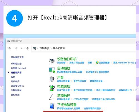
Task: Click 更改系统声音 link
Action: point(80,81)
